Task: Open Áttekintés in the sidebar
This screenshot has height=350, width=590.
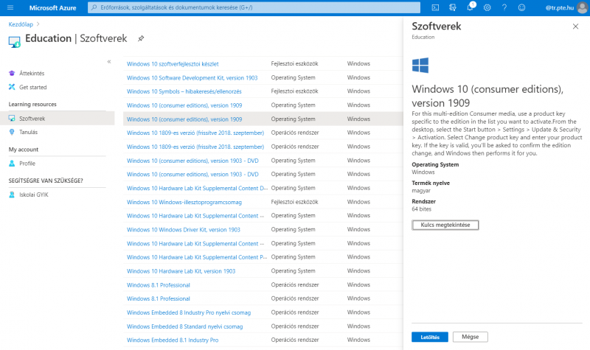Action: point(32,73)
